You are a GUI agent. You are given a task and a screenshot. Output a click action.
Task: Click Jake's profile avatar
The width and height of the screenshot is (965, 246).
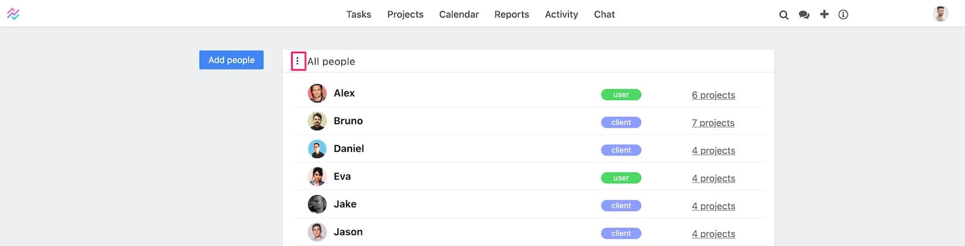[317, 204]
